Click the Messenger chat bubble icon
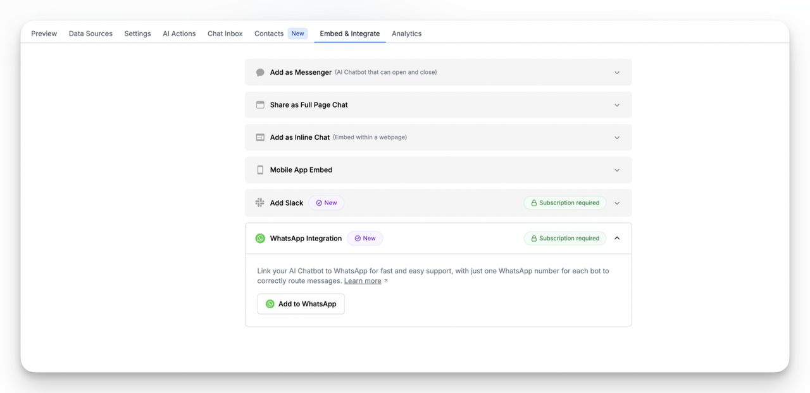 [260, 73]
